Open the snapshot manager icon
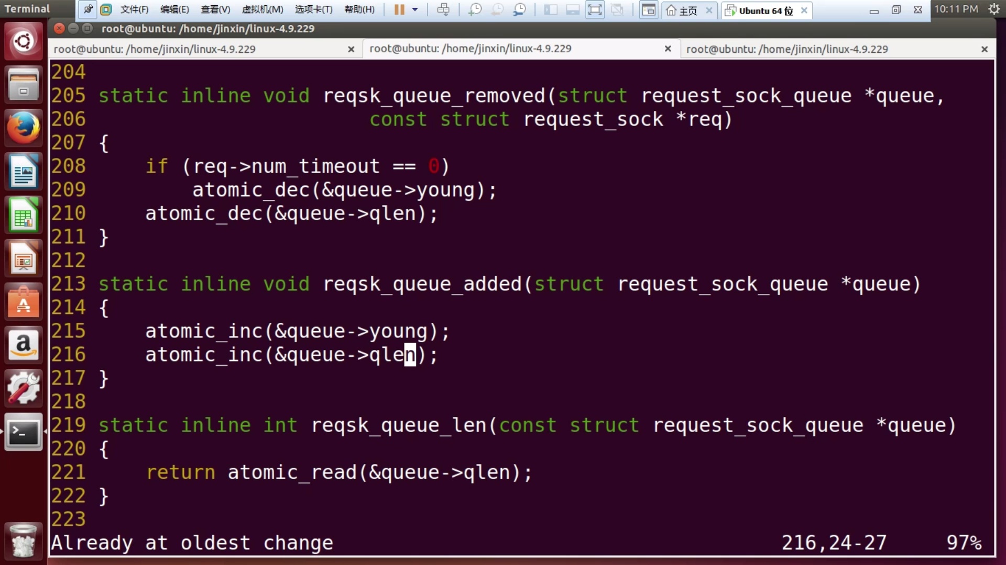The image size is (1006, 565). (x=519, y=9)
